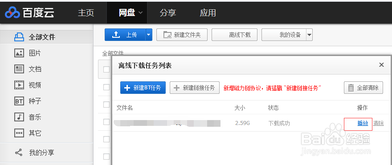
Task: Click the 大小 column header
Action: click(240, 108)
